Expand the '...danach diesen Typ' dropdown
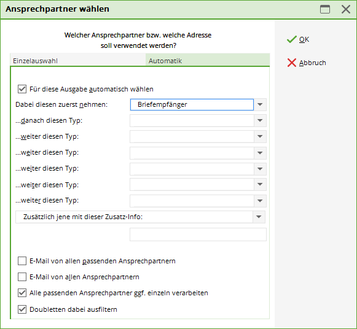 pos(260,120)
